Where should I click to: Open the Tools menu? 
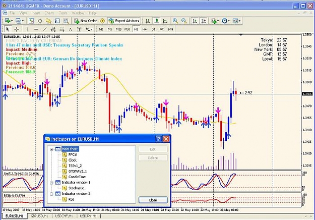[63, 13]
